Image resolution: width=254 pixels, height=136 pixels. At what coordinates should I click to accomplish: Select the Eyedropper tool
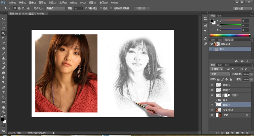[3, 43]
